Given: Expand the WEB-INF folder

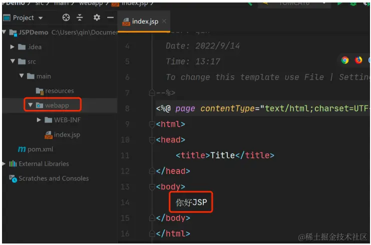Looking at the screenshot, I should tap(39, 120).
